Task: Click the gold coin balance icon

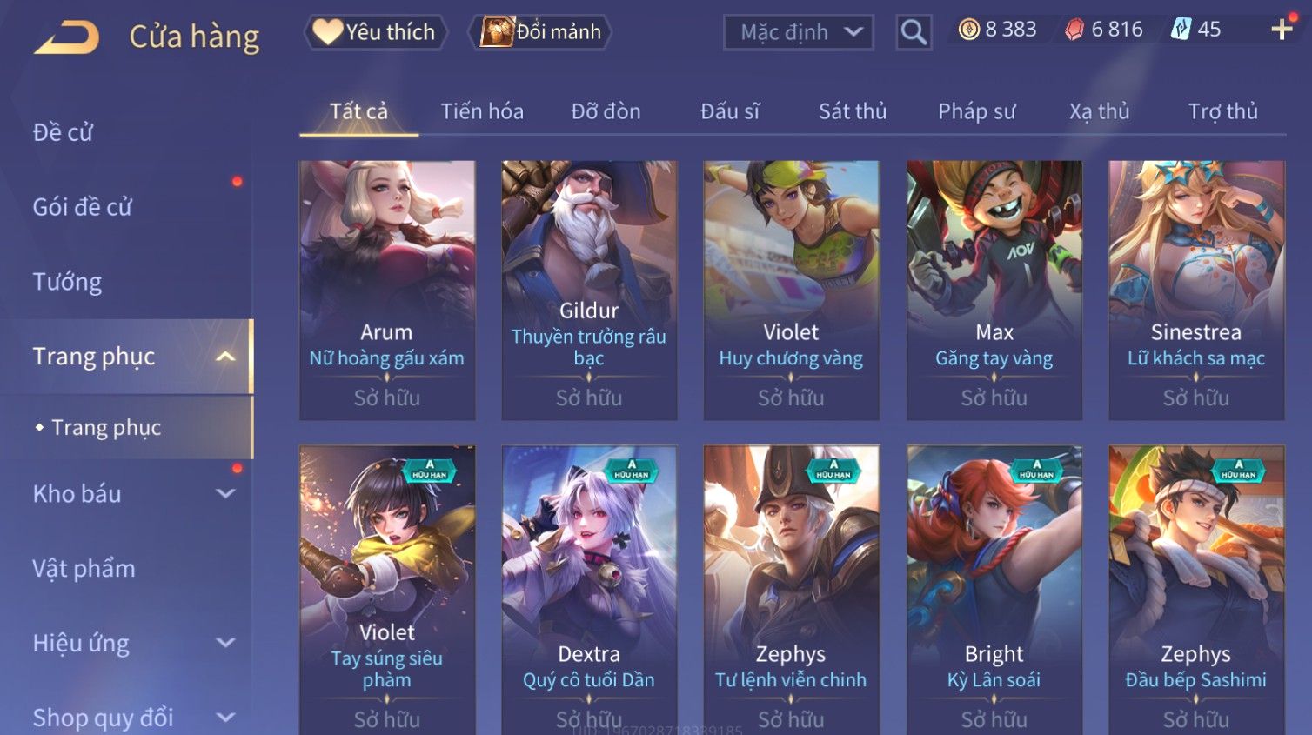Action: click(x=968, y=30)
